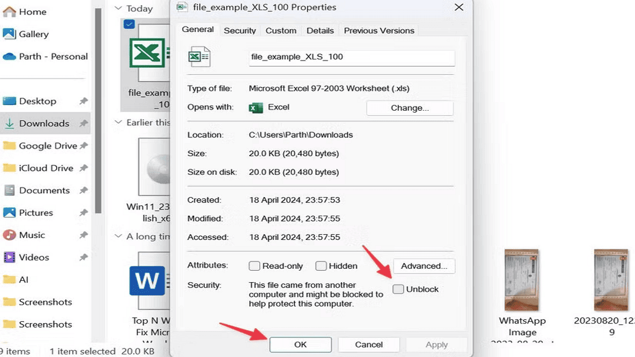This screenshot has width=635, height=357.
Task: Click the Excel icon in title bar
Action: pos(182,7)
